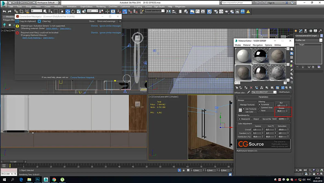Click the Manage Textures button
324x183 pixels.
click(247, 105)
